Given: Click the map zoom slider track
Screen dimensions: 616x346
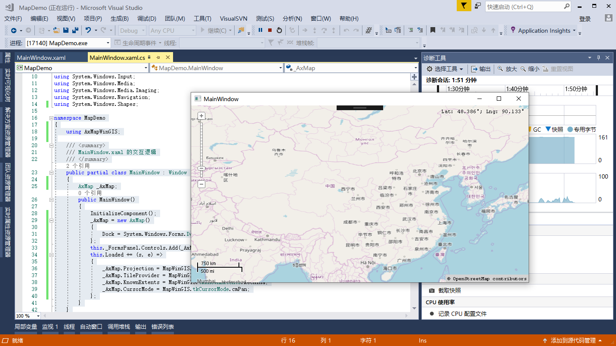Looking at the screenshot, I should pos(201,142).
